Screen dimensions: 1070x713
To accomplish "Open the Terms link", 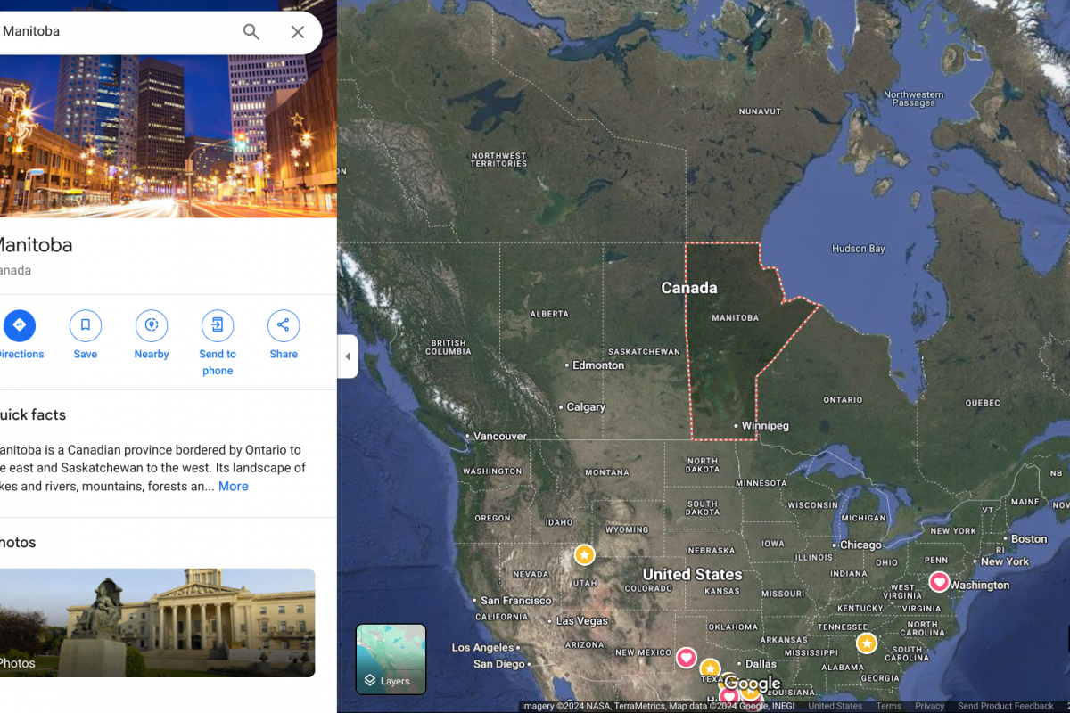I will (x=888, y=706).
